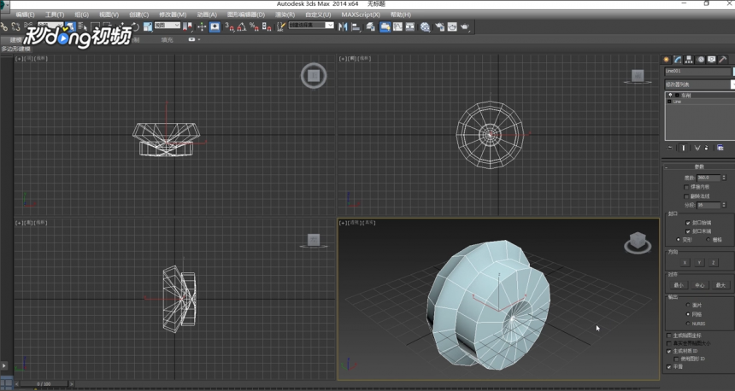Viewport: 735px width, 391px height.
Task: Switch to the Utilities hammer tab
Action: click(x=723, y=60)
